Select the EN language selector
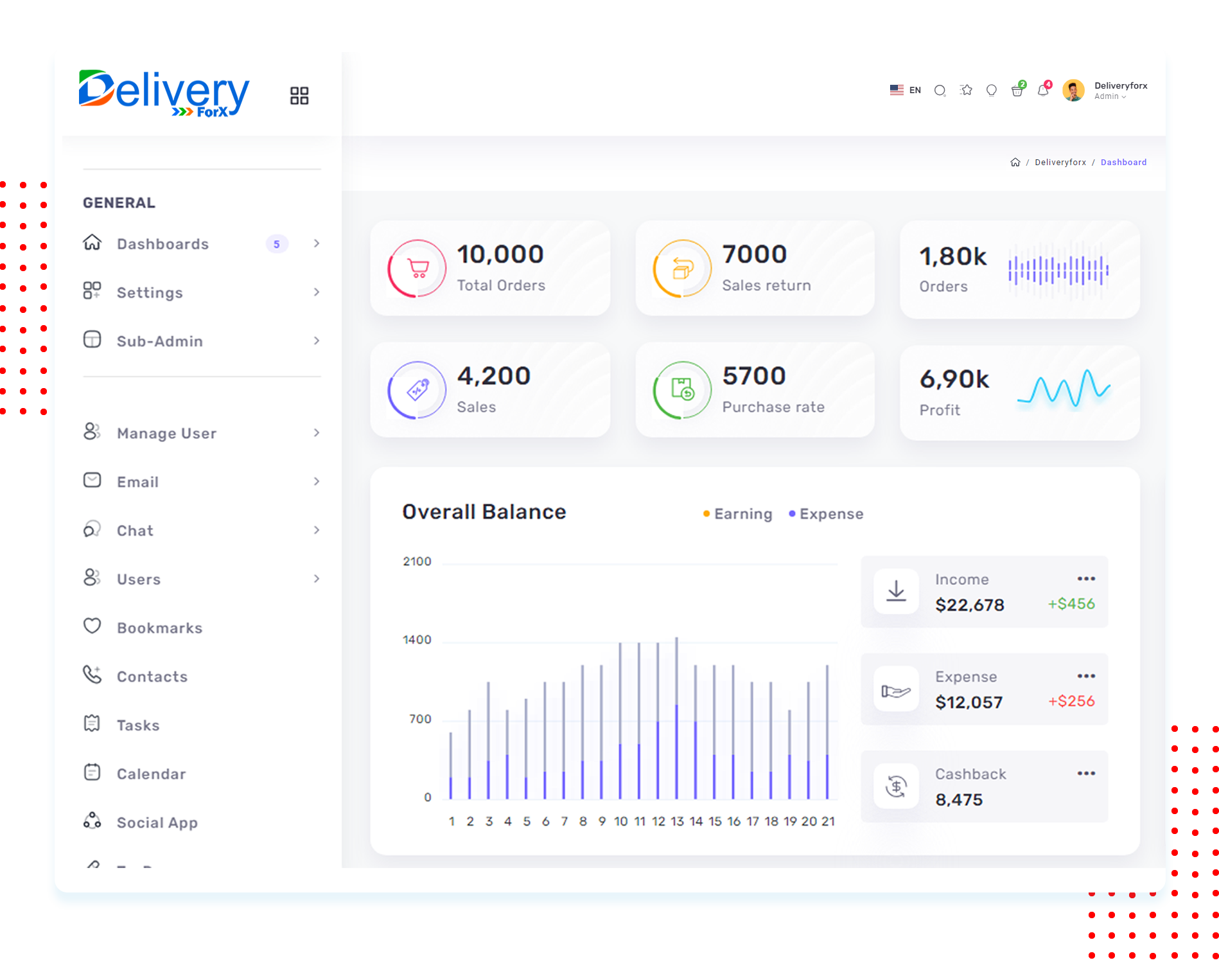Viewport: 1219px width, 976px height. click(906, 91)
